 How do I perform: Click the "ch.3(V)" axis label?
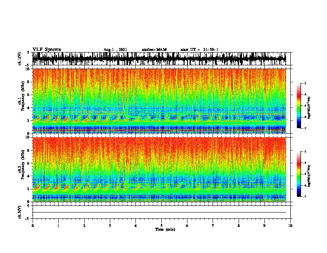point(19,212)
